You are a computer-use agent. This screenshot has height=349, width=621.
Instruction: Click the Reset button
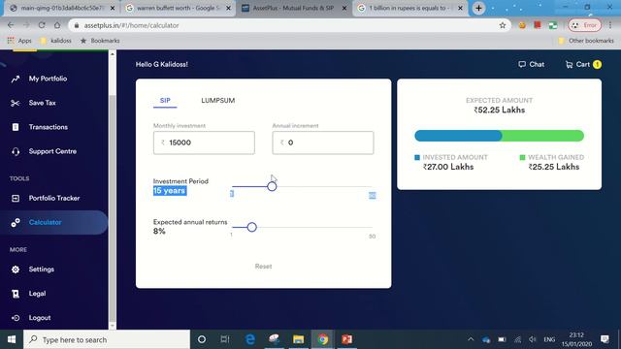[x=263, y=267]
